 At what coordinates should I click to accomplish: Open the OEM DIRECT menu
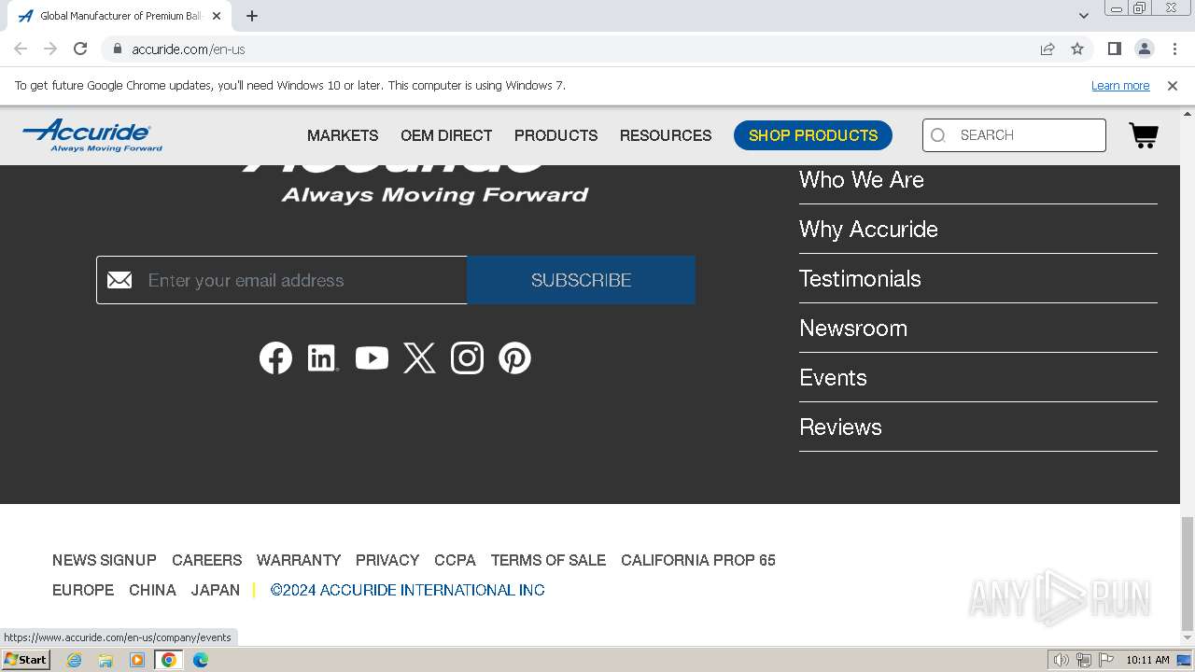(446, 135)
